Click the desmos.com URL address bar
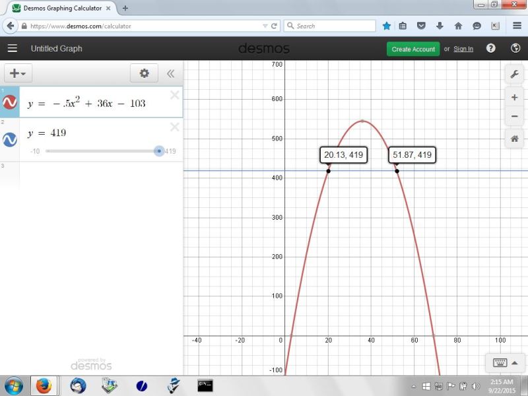Image resolution: width=528 pixels, height=396 pixels. [x=145, y=26]
